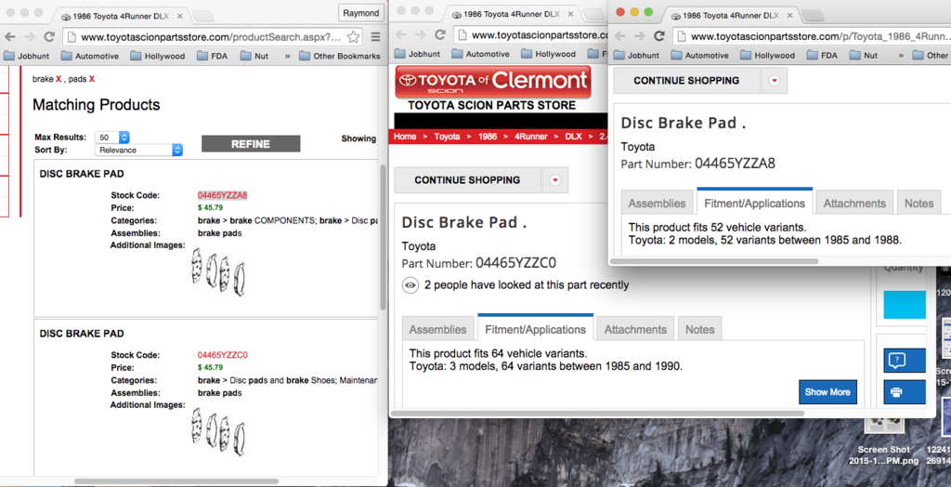Show hidden bookmarks chevron in right window
951x487 pixels.
[x=901, y=55]
